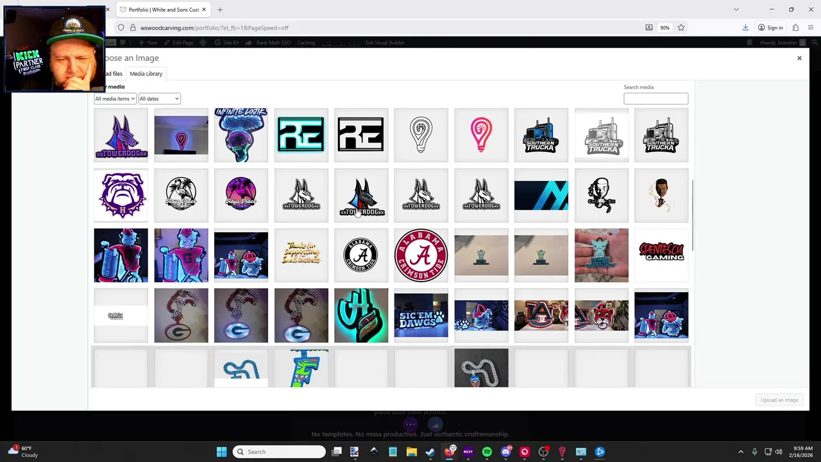Open Notepad from the taskbar

click(393, 452)
